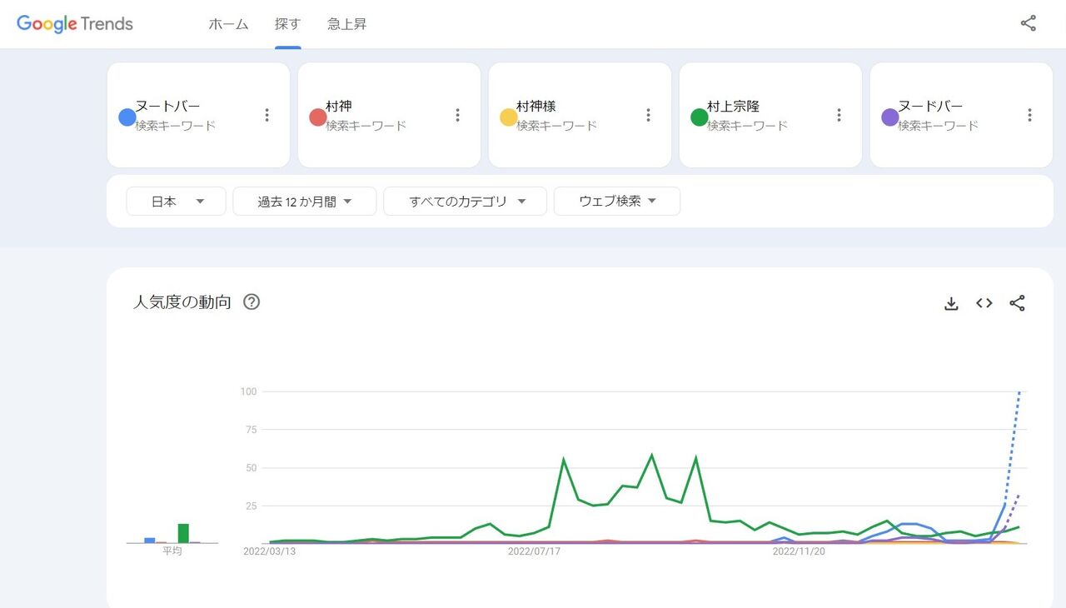Click the 人気度の動向 heading
Viewport: 1066px width, 608px height.
(x=182, y=302)
